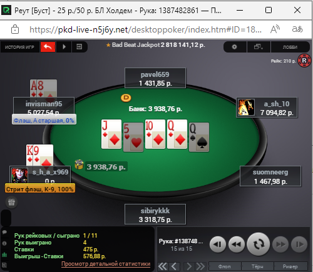The image size is (313, 272).
Task: Jump to the Тёрн stage
Action: [257, 266]
